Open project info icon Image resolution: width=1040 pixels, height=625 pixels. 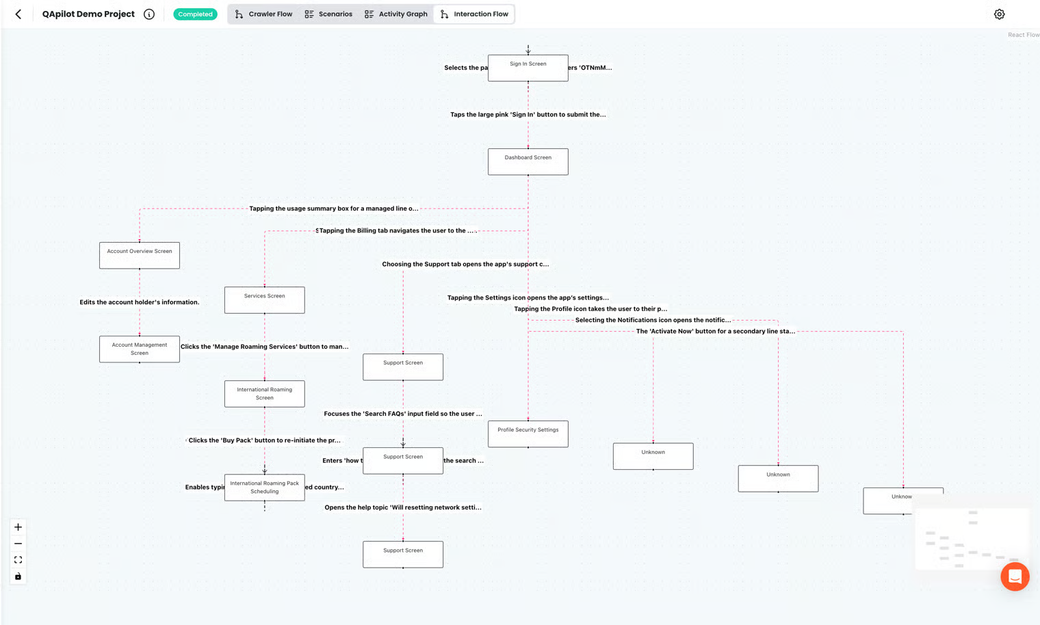149,14
